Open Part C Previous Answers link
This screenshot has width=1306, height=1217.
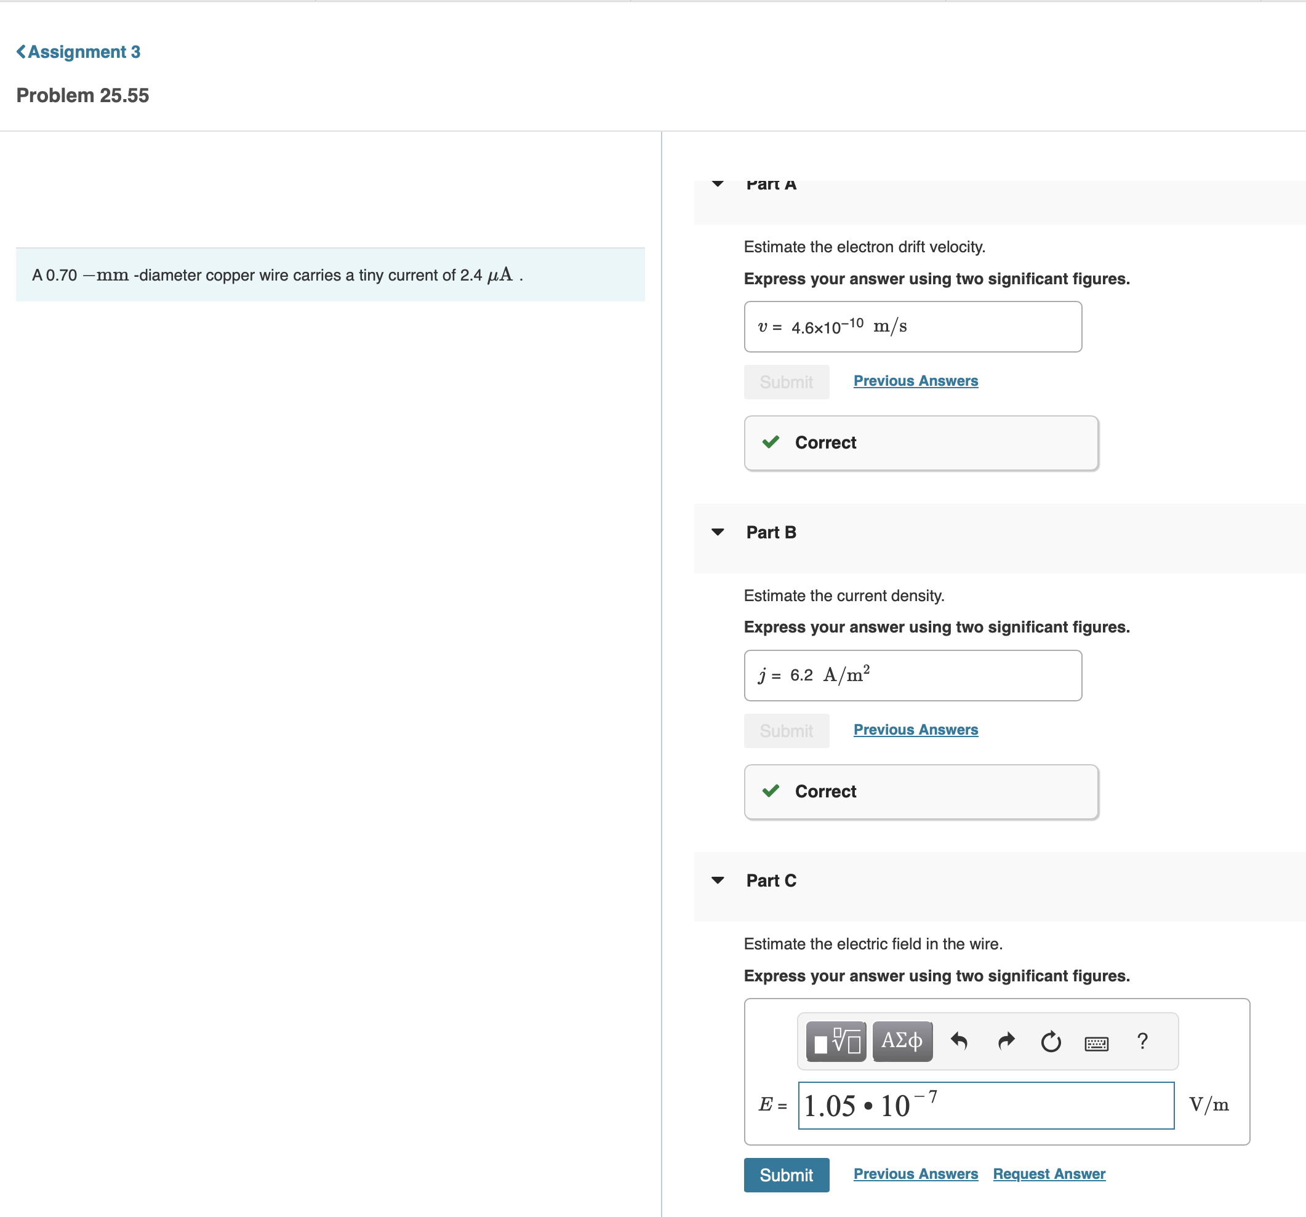click(x=915, y=1174)
